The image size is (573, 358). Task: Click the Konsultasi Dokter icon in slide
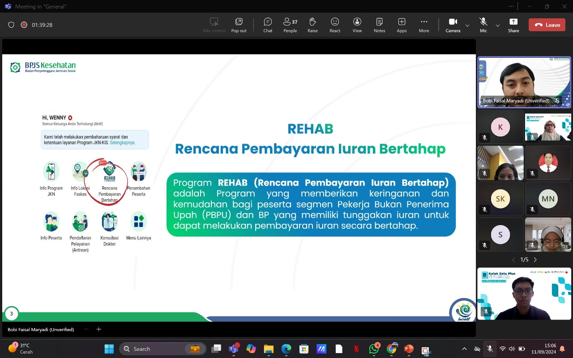pos(109,222)
